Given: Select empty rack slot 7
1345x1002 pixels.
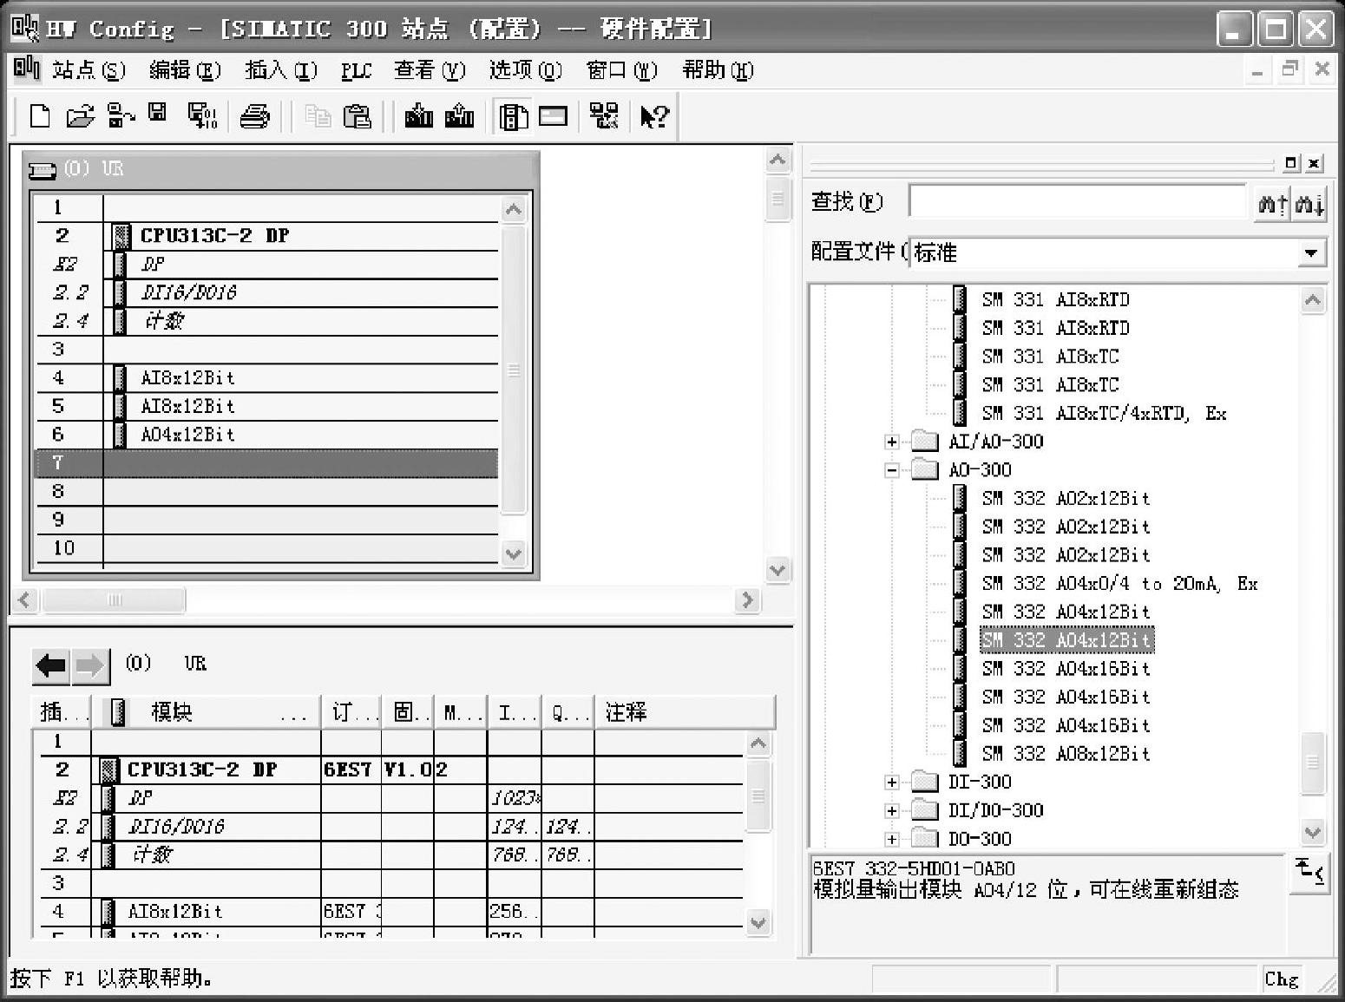Looking at the screenshot, I should click(x=266, y=463).
